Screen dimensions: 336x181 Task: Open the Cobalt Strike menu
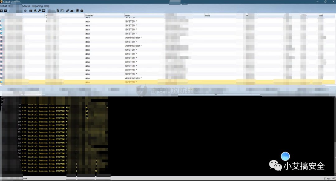pos(5,6)
